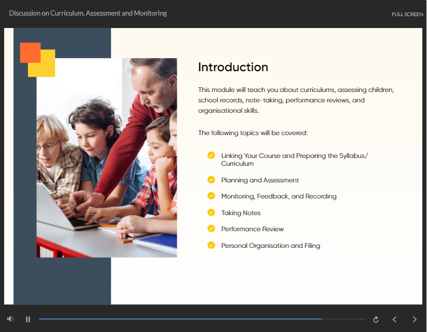
Task: Click the checkmark beside Personal Organisation and Filing
Action: tap(211, 245)
